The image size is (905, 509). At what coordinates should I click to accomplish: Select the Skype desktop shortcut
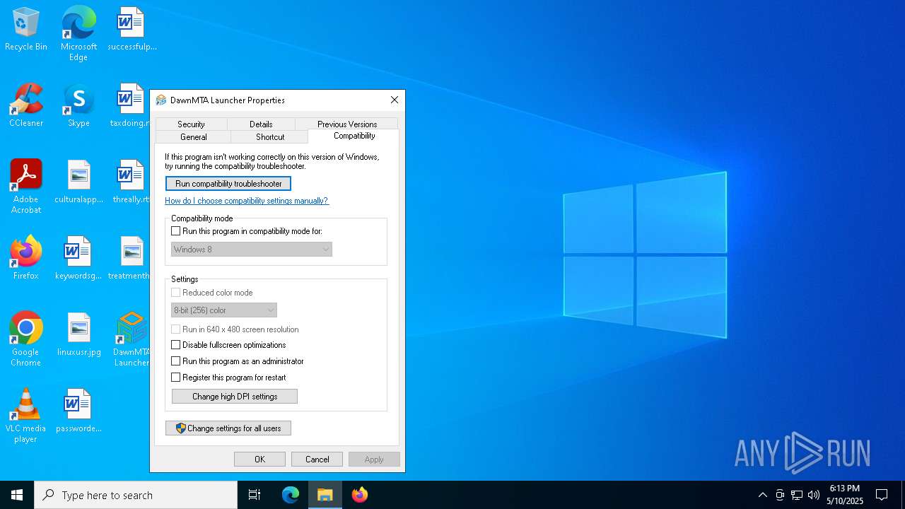(x=78, y=106)
